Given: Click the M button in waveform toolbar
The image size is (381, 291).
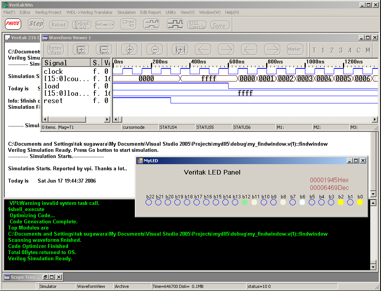Looking at the screenshot, I should [x=368, y=50].
